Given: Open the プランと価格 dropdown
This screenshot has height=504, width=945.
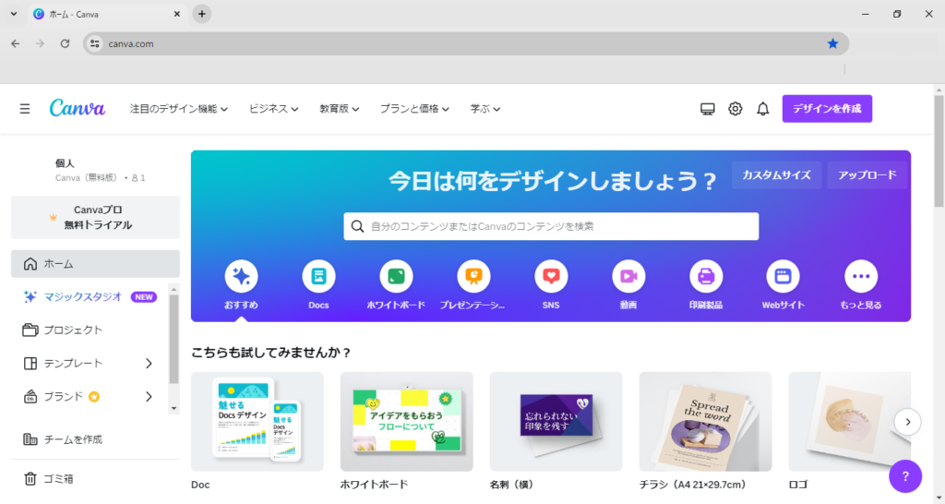Looking at the screenshot, I should pos(414,109).
